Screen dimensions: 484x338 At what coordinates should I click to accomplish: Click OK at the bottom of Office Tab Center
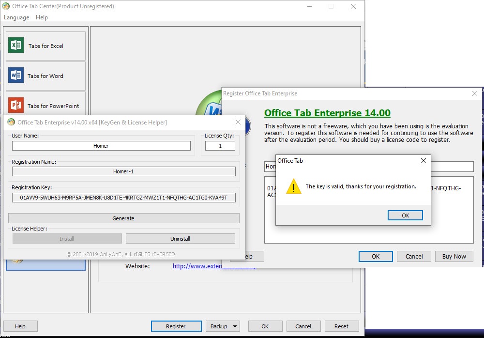pyautogui.click(x=265, y=326)
